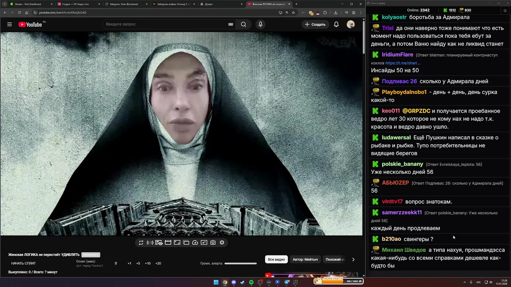
Task: Click the fit-to-window icon in the player toolbar
Action: [x=177, y=242]
